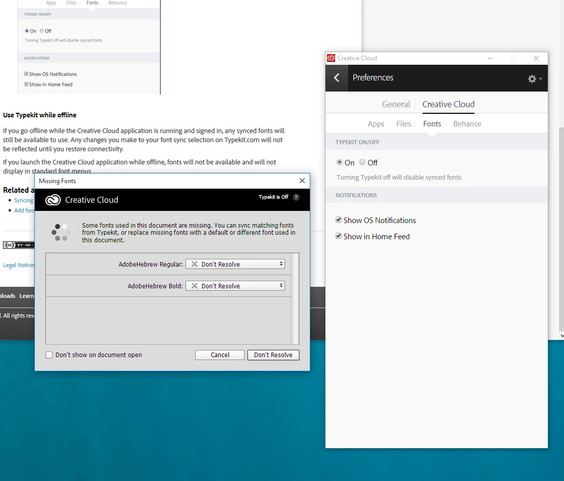564x481 pixels.
Task: Toggle Show in Home Feed checkbox
Action: (339, 236)
